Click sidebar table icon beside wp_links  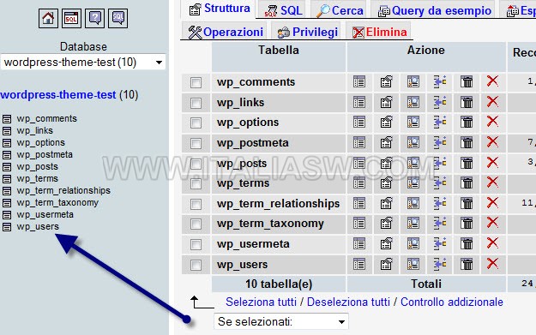coord(7,131)
